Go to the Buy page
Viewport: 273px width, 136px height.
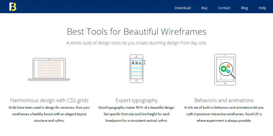pos(204,8)
